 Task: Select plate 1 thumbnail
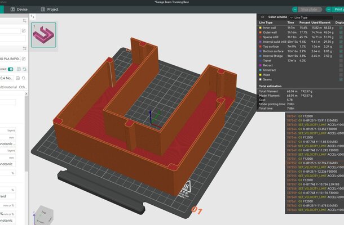click(x=43, y=35)
